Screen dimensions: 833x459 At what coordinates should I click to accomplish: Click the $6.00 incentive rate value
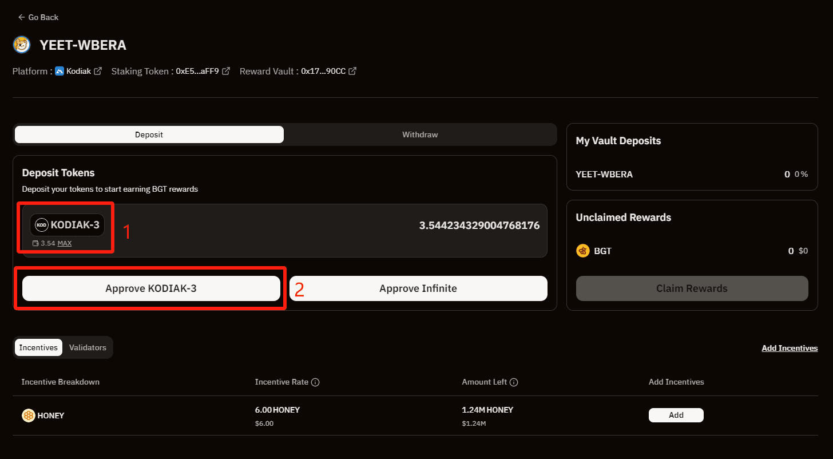point(264,424)
